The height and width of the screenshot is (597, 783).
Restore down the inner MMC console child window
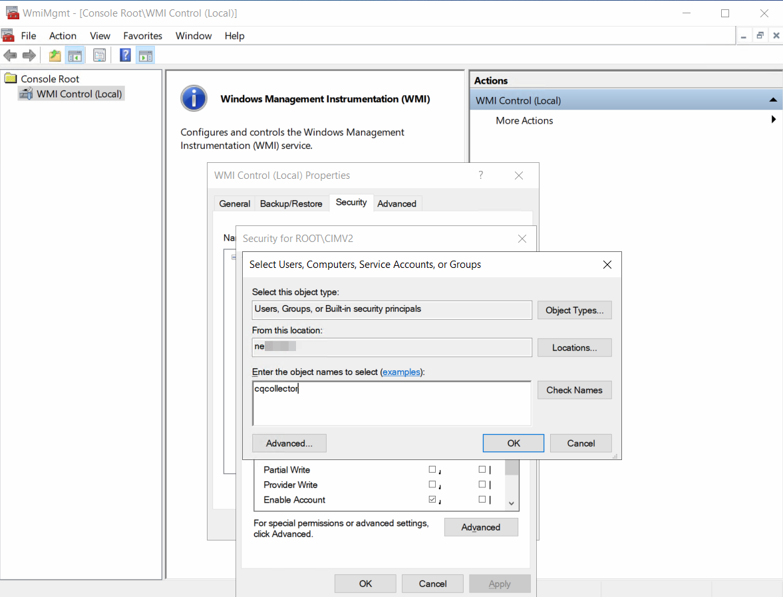(x=760, y=36)
